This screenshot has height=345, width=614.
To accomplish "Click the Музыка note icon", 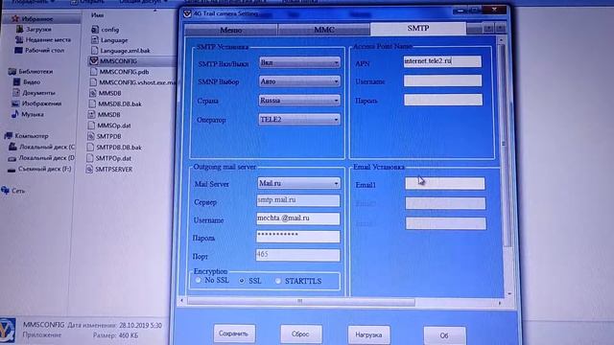I will [x=15, y=114].
